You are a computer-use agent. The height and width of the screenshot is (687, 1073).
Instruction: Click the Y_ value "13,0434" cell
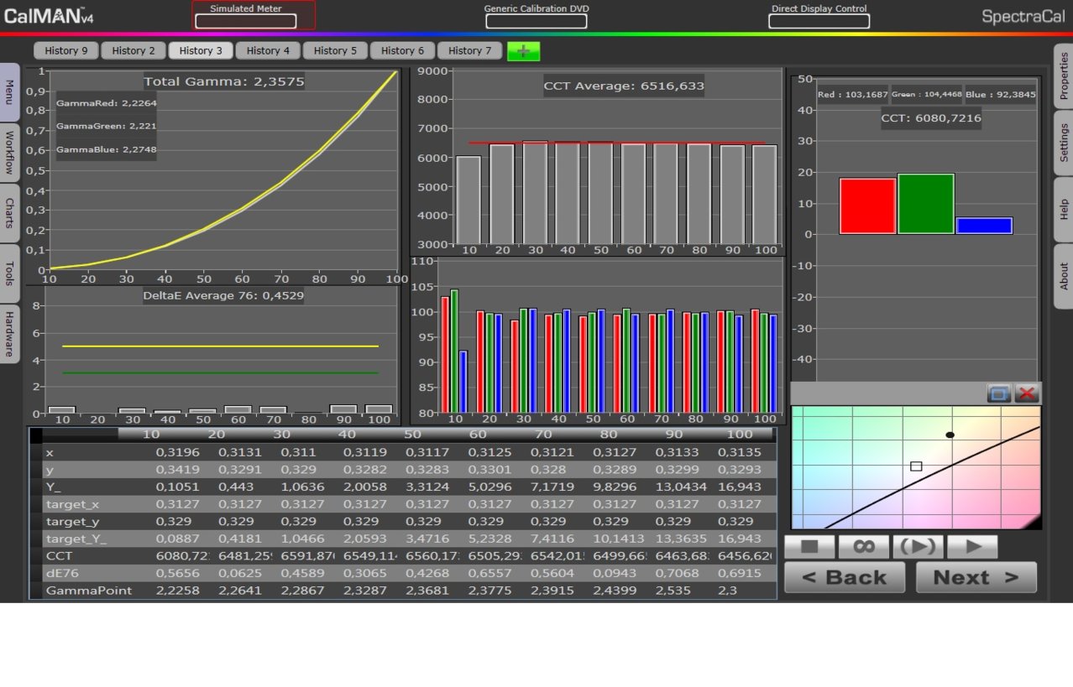pos(680,487)
